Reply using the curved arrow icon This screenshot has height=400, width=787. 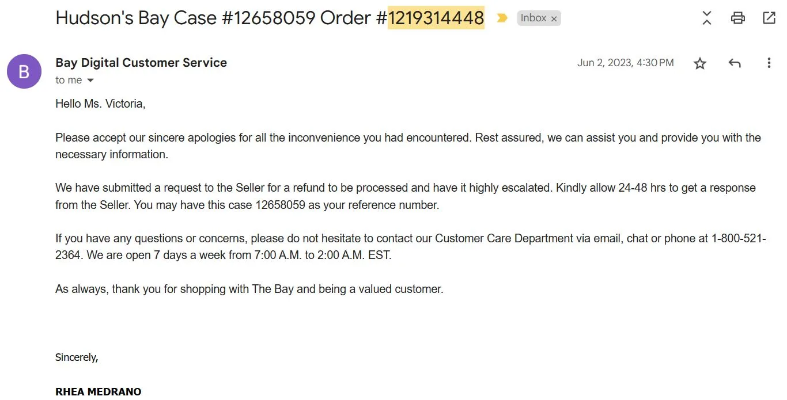point(735,63)
